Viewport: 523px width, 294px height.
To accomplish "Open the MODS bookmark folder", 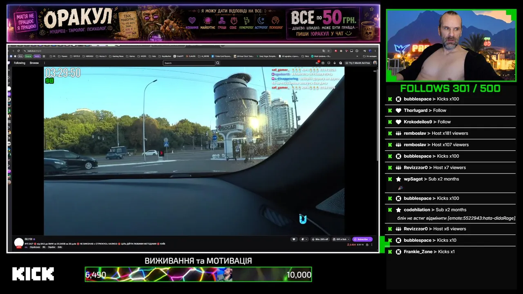I will [x=141, y=56].
